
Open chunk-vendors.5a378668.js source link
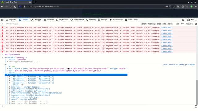(x=179, y=65)
